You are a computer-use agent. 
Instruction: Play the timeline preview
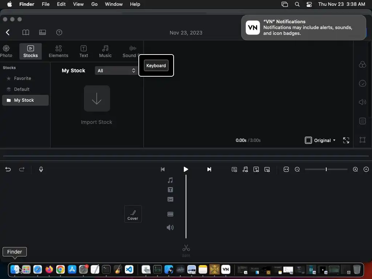186,169
